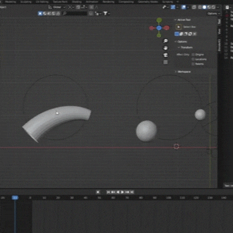Switch to the Geometry Nodes workspace tab
The width and height of the screenshot is (233, 233).
tap(148, 2)
